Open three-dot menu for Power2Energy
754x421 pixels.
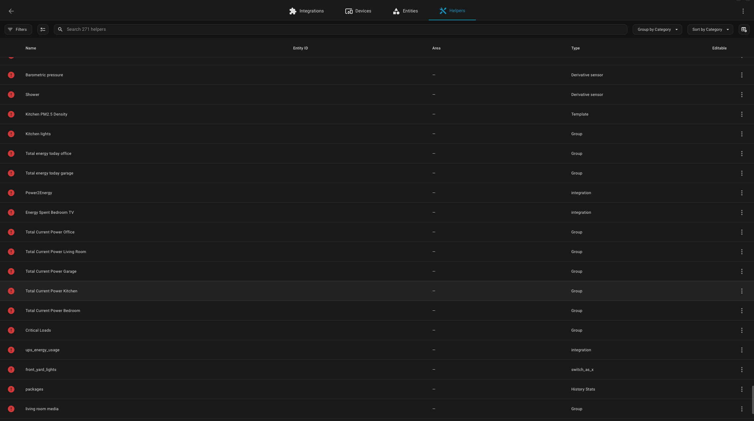point(742,193)
